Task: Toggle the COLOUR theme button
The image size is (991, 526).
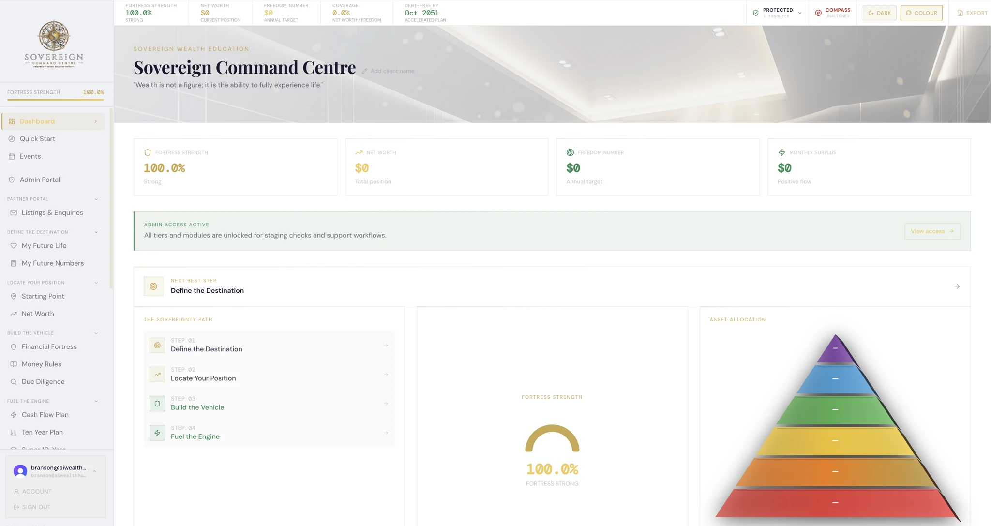Action: tap(921, 13)
